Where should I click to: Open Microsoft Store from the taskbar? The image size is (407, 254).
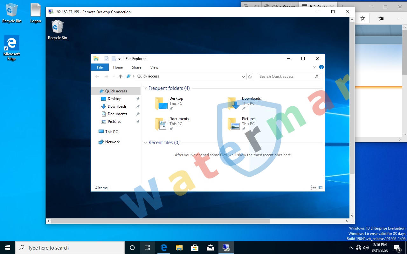click(x=195, y=248)
